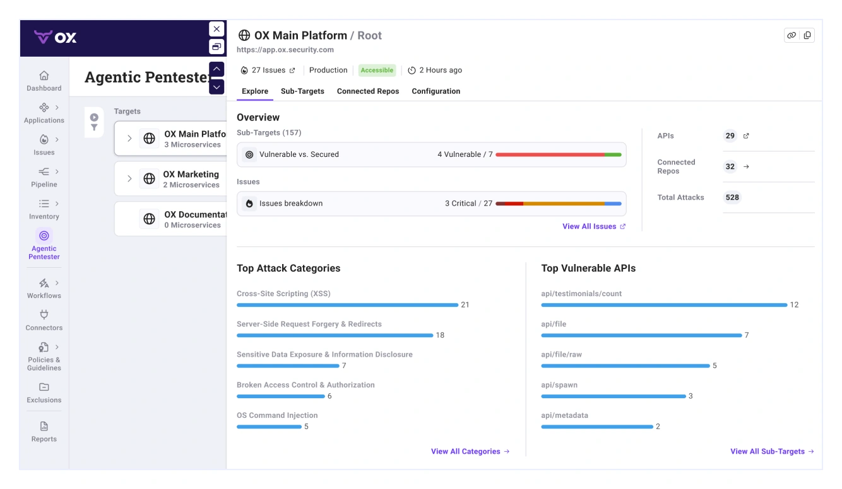Open the external link icon next to APIs 29
The image size is (842, 489).
tap(746, 135)
